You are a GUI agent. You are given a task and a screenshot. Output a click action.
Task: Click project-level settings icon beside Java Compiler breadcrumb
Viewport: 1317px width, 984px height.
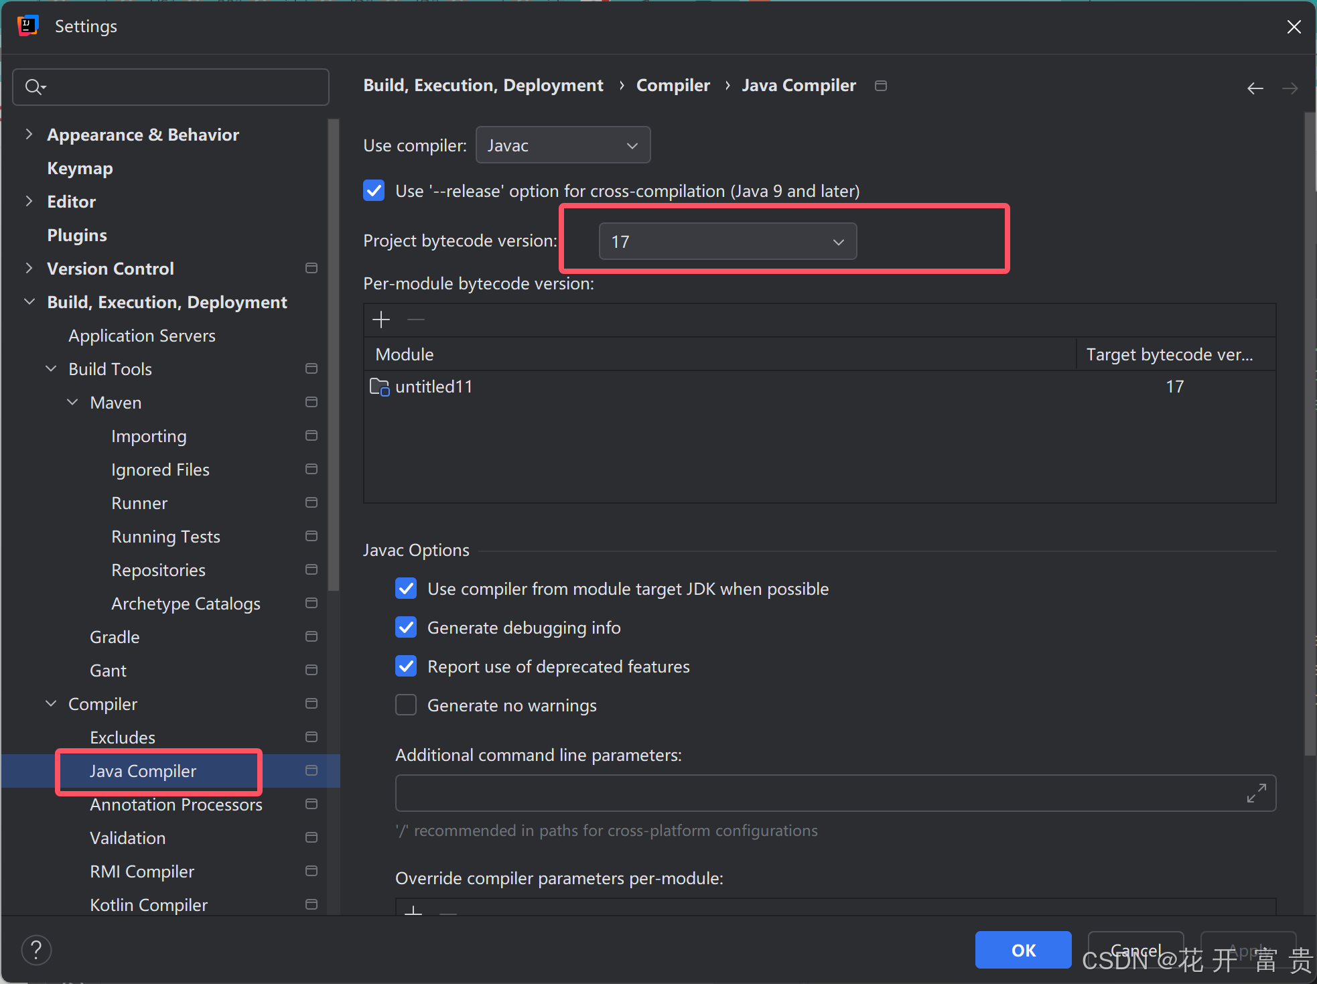point(881,86)
